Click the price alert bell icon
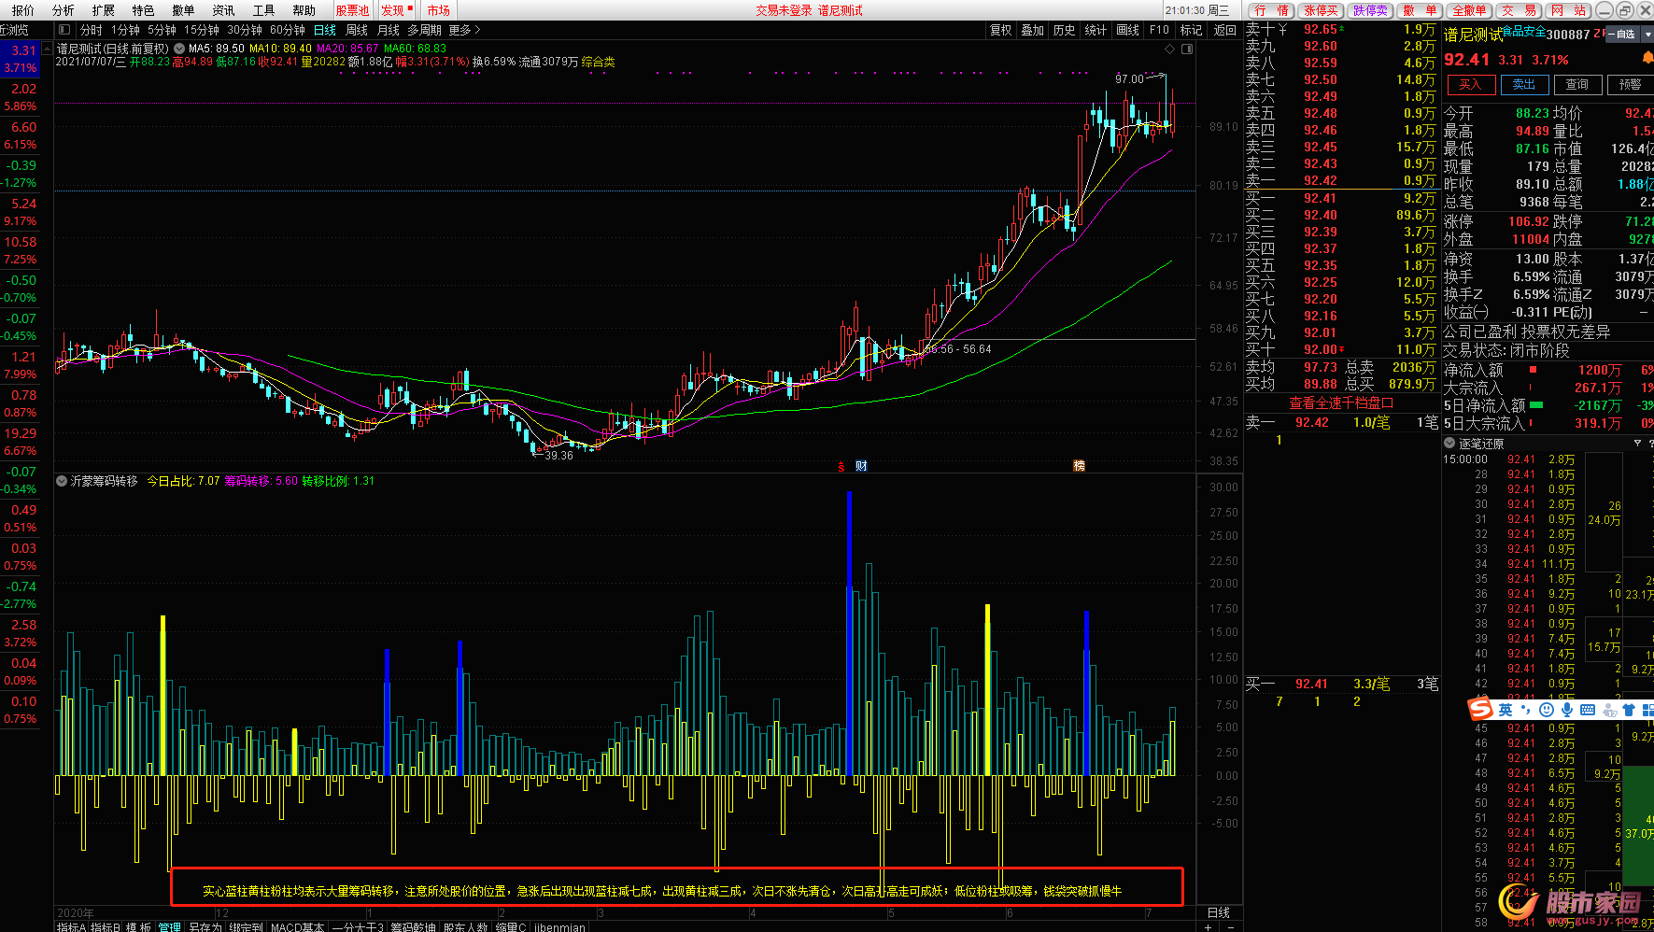 click(x=1647, y=59)
